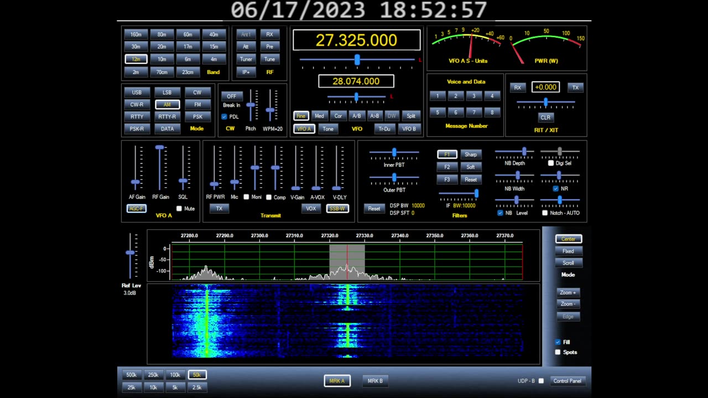The width and height of the screenshot is (708, 398).
Task: Switch to the 20m band
Action: coord(162,46)
